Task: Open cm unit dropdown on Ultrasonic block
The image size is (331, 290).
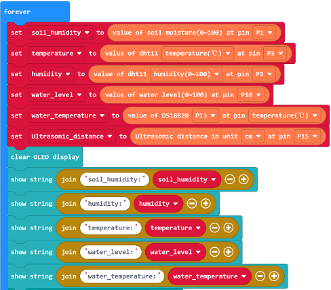Action: click(x=253, y=137)
